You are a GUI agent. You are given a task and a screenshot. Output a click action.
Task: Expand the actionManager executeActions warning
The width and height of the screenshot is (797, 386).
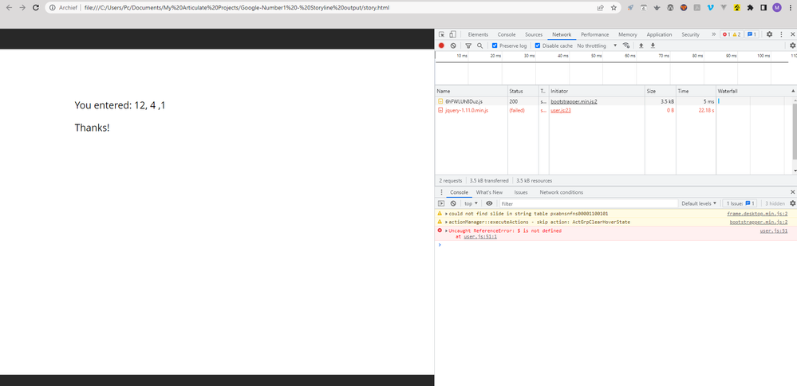pyautogui.click(x=447, y=222)
